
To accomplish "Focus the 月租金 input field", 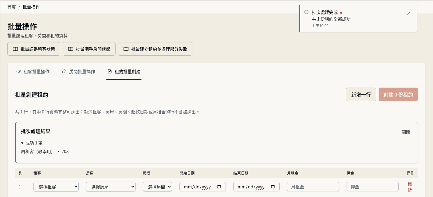I will click(x=313, y=187).
